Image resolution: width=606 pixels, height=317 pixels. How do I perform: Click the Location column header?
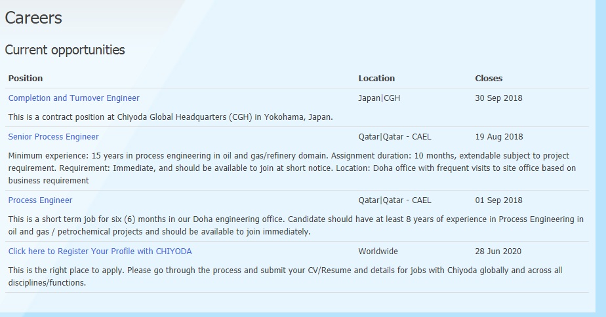[x=376, y=79]
